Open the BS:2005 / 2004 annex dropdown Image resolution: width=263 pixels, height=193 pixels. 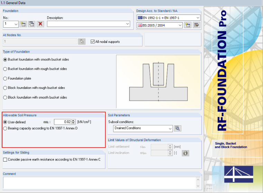(x=180, y=25)
